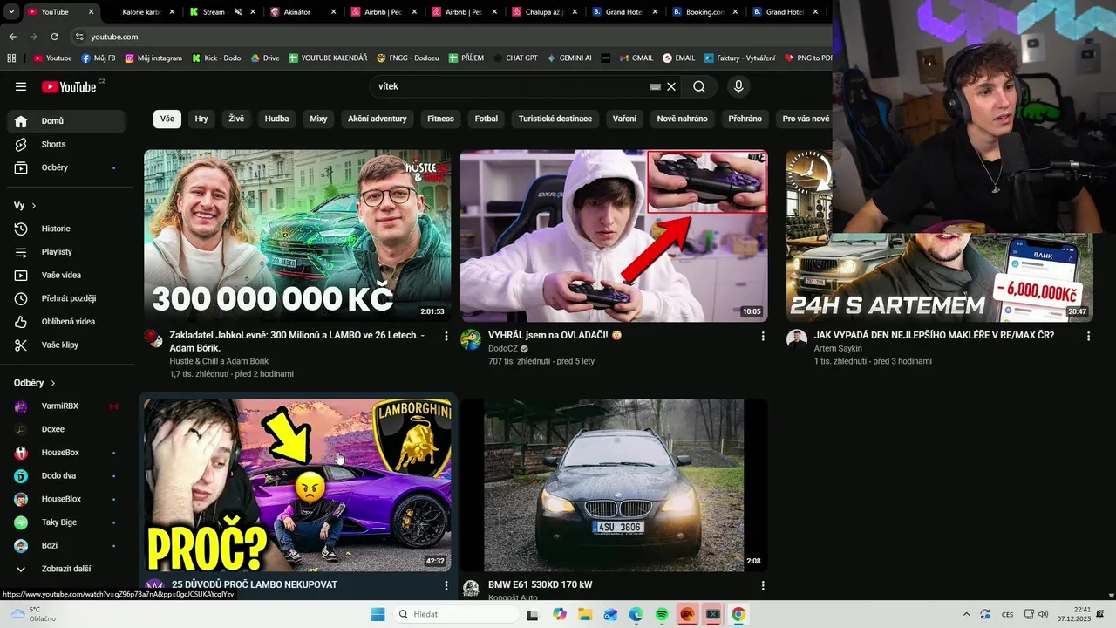Play the 300 000 000 KČ video thumbnail
Viewport: 1116px width, 628px height.
click(x=297, y=235)
